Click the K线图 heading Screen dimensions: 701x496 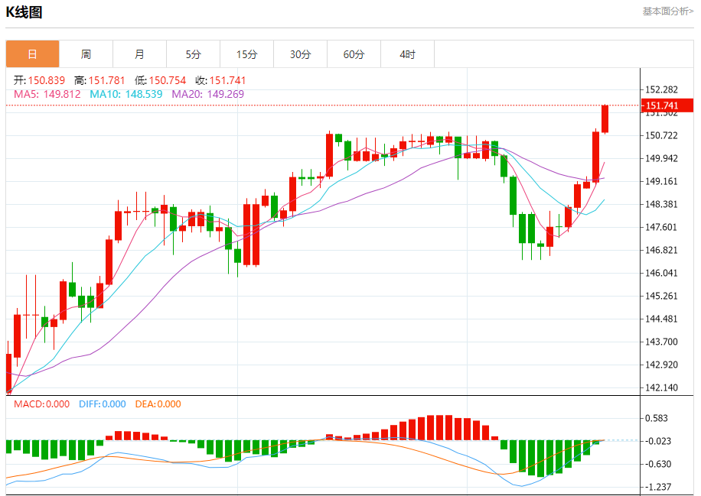pos(24,12)
